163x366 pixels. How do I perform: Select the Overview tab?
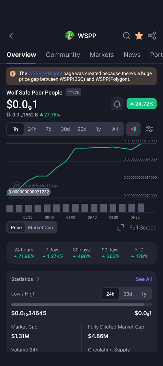[21, 55]
